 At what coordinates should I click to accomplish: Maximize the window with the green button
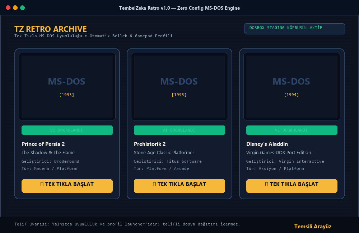(x=22, y=8)
